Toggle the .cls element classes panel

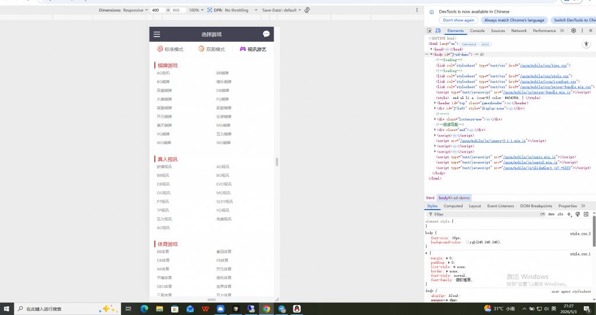tap(560, 214)
